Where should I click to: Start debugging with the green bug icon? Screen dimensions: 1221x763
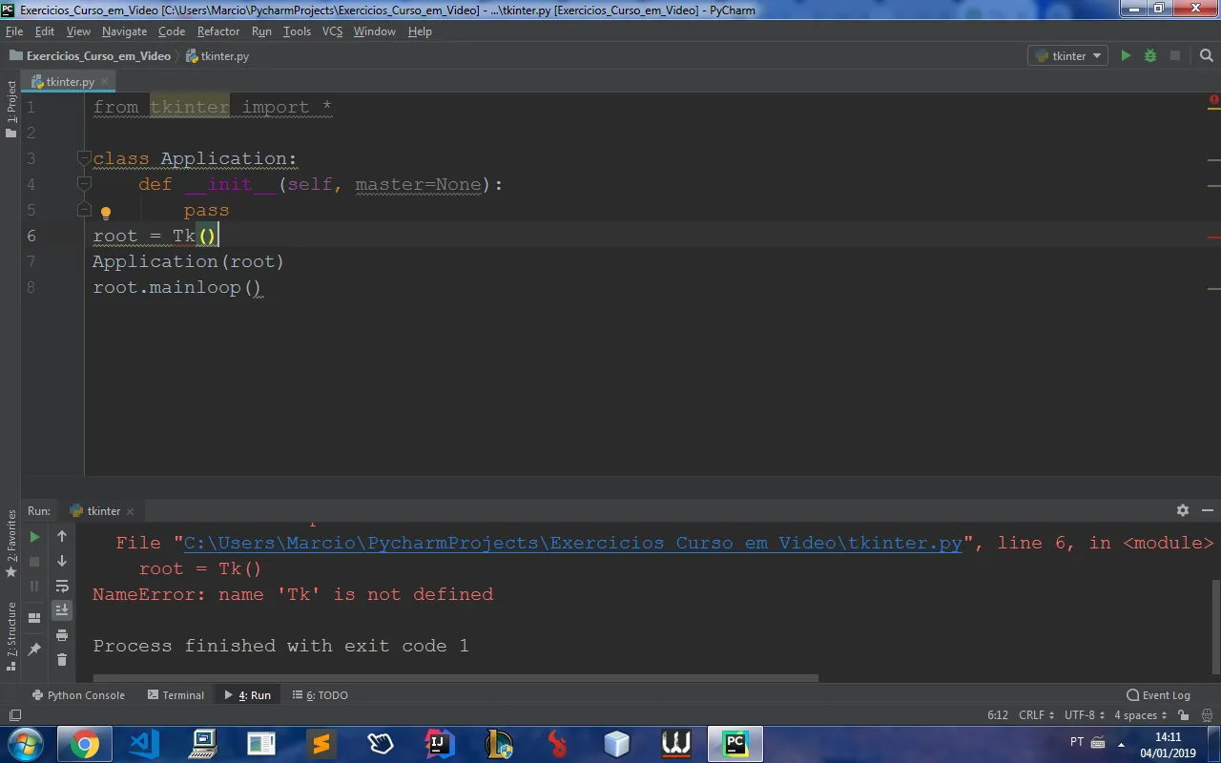tap(1150, 56)
